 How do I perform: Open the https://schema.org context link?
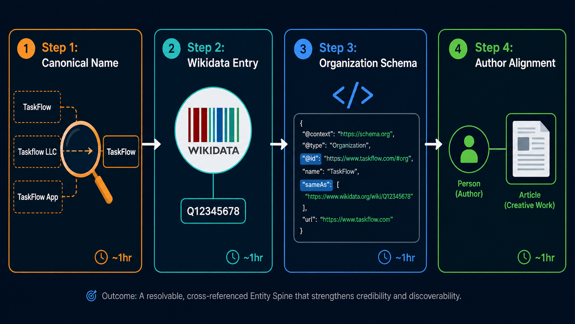(366, 134)
